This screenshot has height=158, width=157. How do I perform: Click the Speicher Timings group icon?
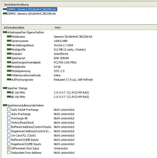5,88
